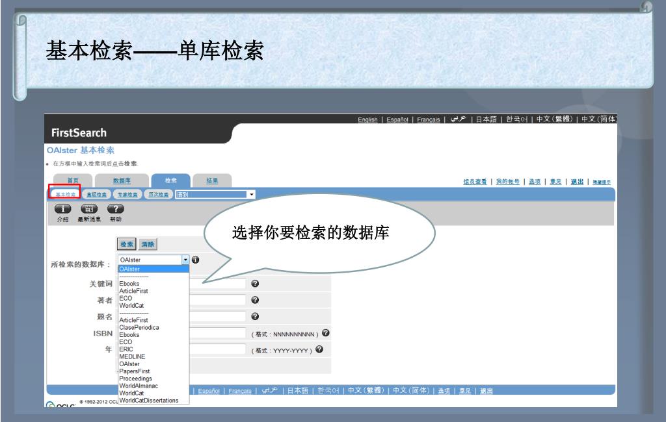Select PapersFirst from the database list
Screen dimensions: 666x422
[135, 371]
